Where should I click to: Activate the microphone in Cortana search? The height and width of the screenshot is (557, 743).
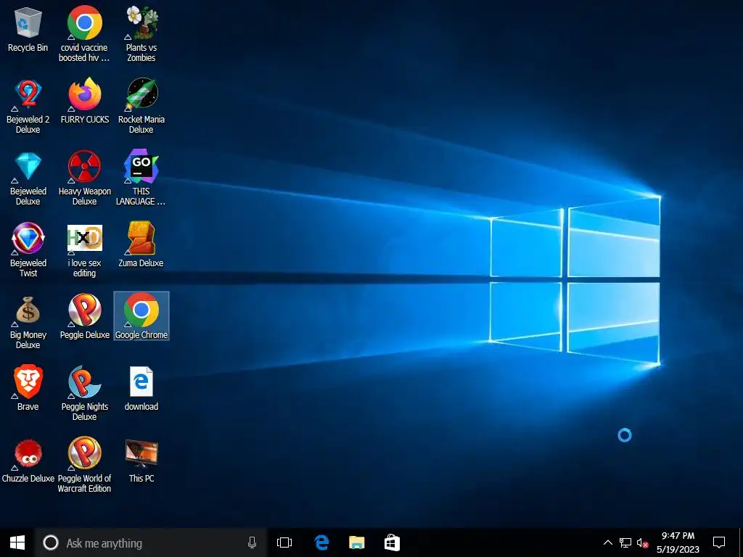[x=252, y=542]
